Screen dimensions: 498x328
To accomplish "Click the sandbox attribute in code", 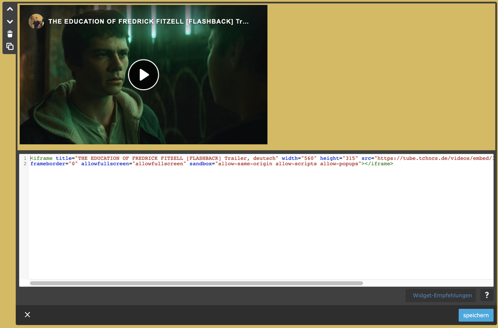I will click(201, 164).
